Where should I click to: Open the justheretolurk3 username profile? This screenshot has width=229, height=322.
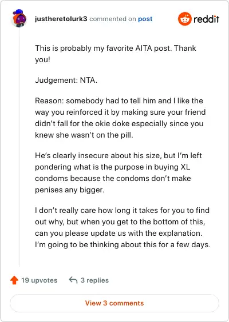(x=61, y=19)
